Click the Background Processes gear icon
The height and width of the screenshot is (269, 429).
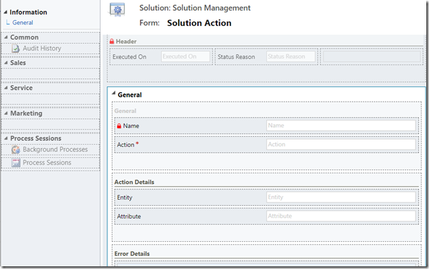15,149
